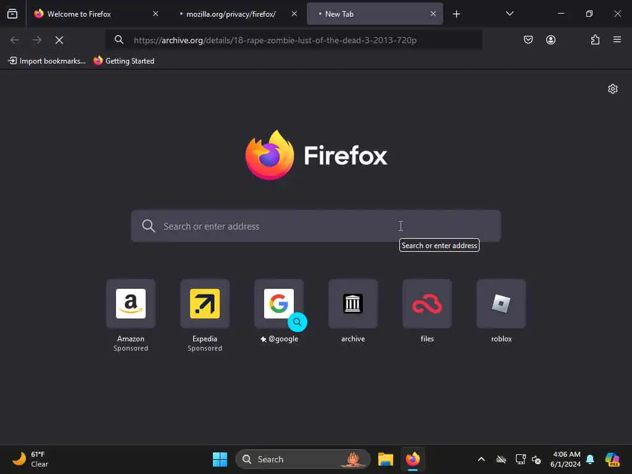Switch to mozilla.org/privacy/firefox/ tab
The height and width of the screenshot is (474, 632).
pyautogui.click(x=238, y=14)
